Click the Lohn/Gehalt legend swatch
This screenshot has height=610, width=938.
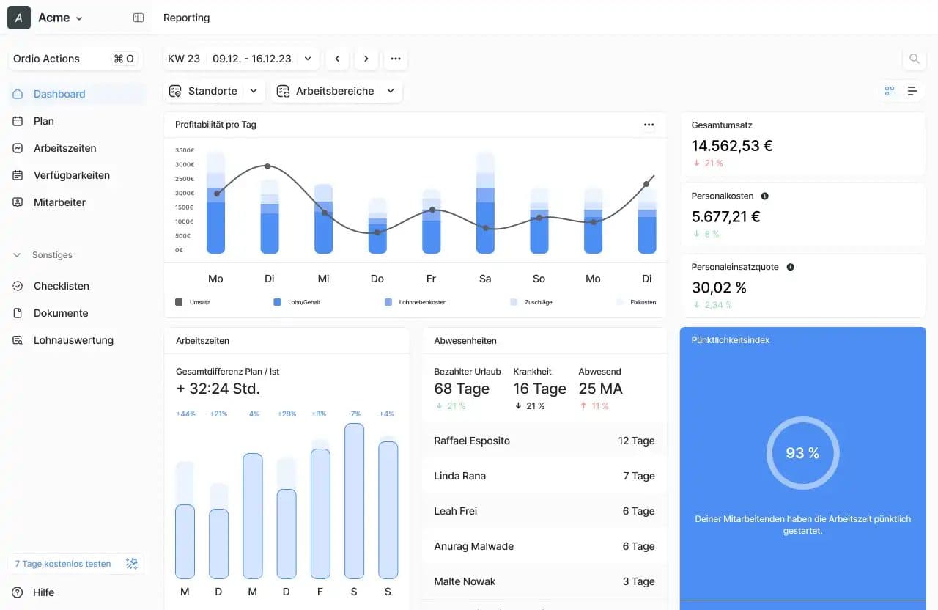(277, 302)
